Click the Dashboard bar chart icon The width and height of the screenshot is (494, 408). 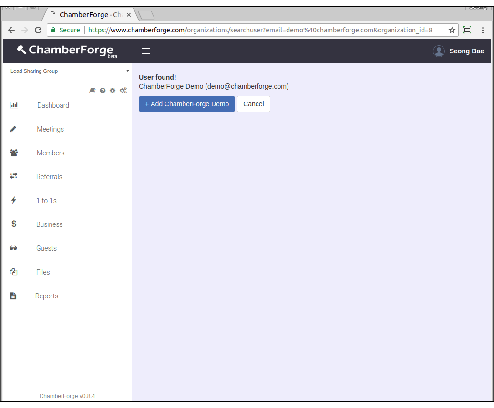(14, 105)
